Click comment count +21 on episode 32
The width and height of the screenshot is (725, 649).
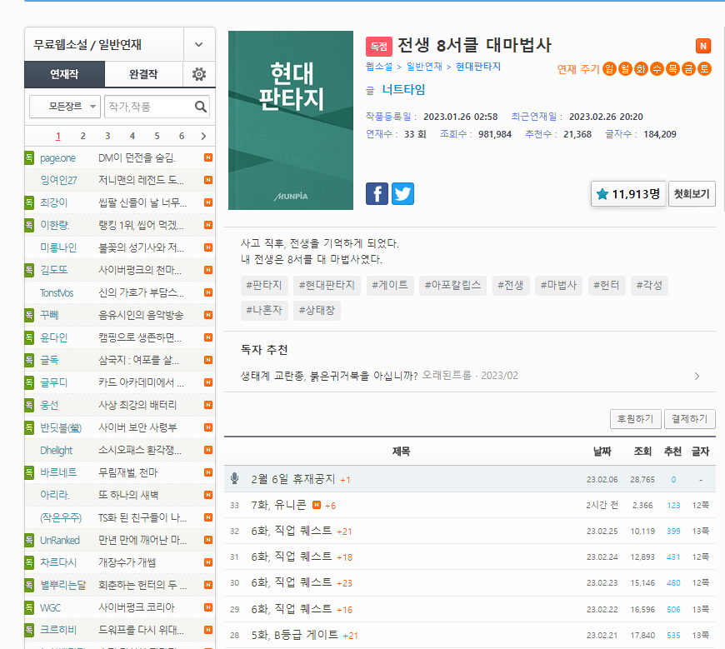pos(344,532)
